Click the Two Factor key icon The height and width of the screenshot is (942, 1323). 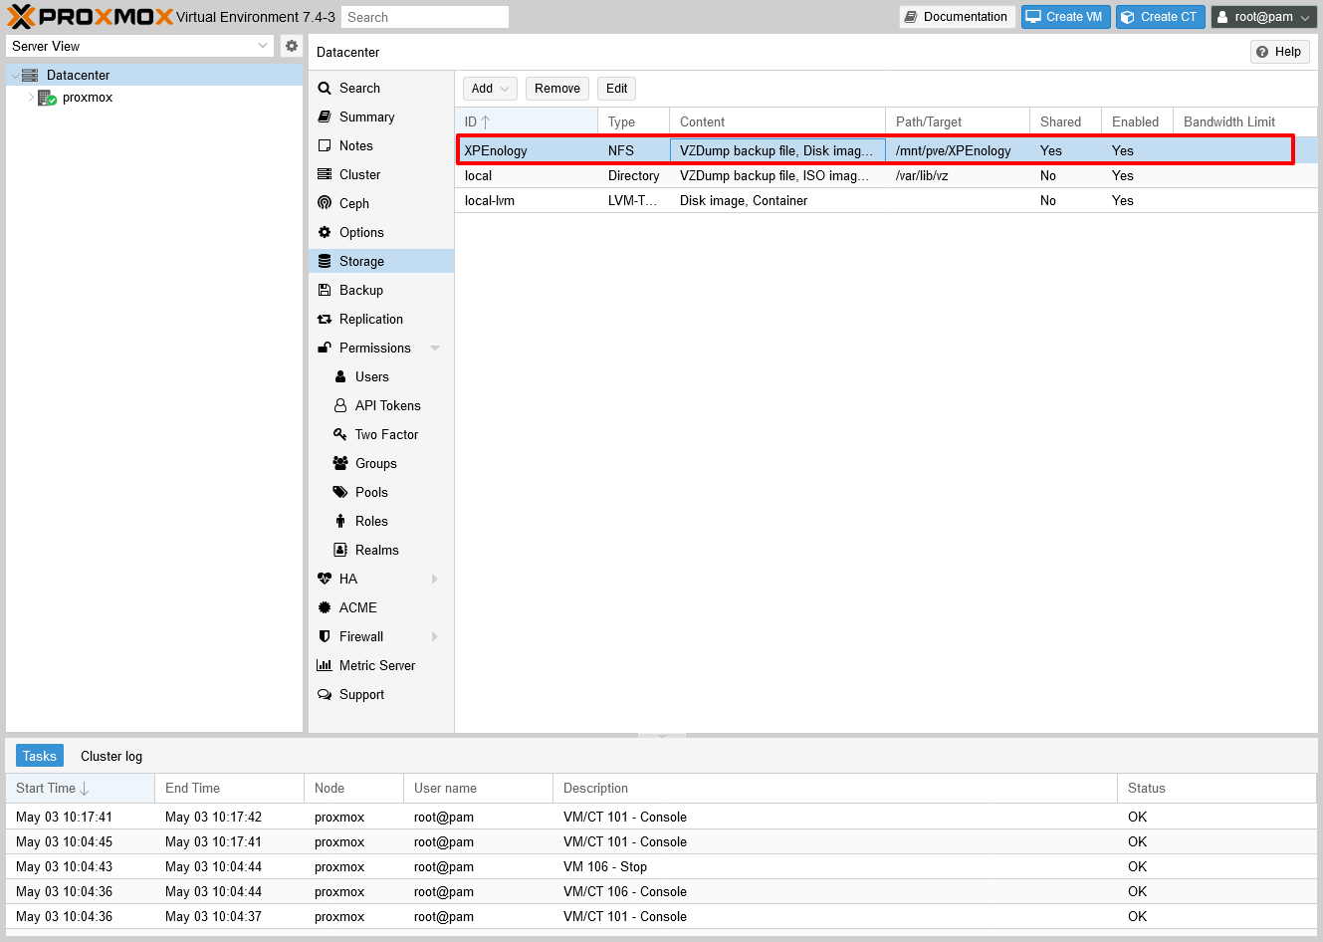(340, 434)
